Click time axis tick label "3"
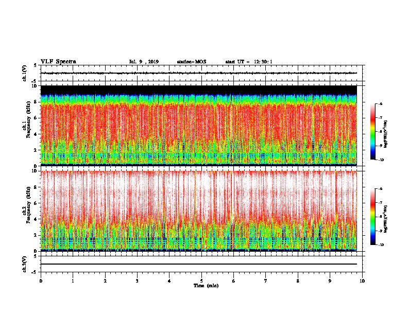This screenshot has height=315, width=408. coord(137,281)
